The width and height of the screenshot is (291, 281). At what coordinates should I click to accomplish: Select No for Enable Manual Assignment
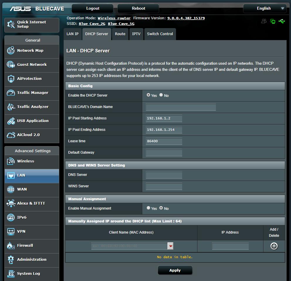[161, 208]
